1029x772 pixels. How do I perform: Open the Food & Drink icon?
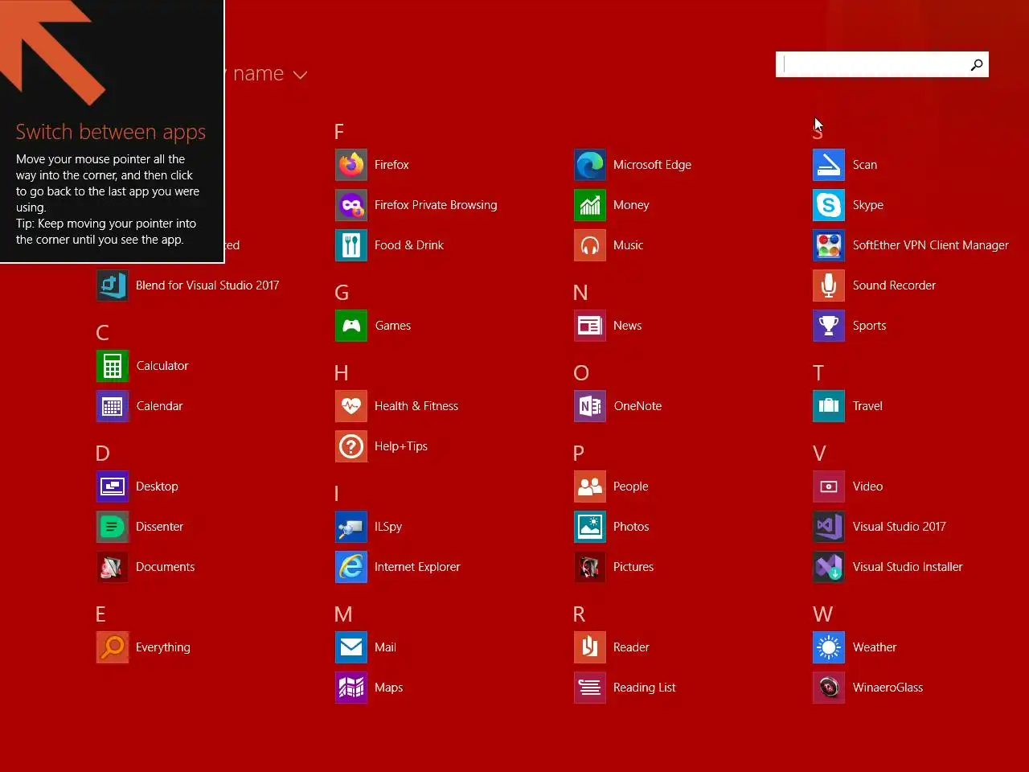coord(351,245)
